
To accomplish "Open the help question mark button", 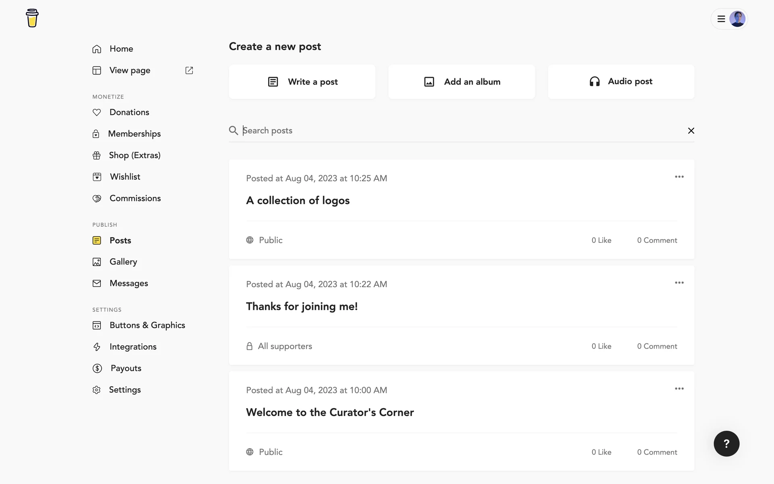I will click(x=726, y=444).
